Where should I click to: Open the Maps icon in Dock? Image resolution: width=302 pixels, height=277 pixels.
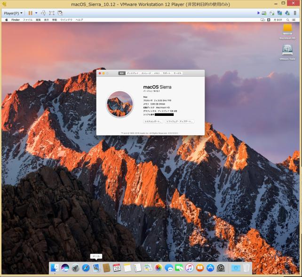coord(148,268)
